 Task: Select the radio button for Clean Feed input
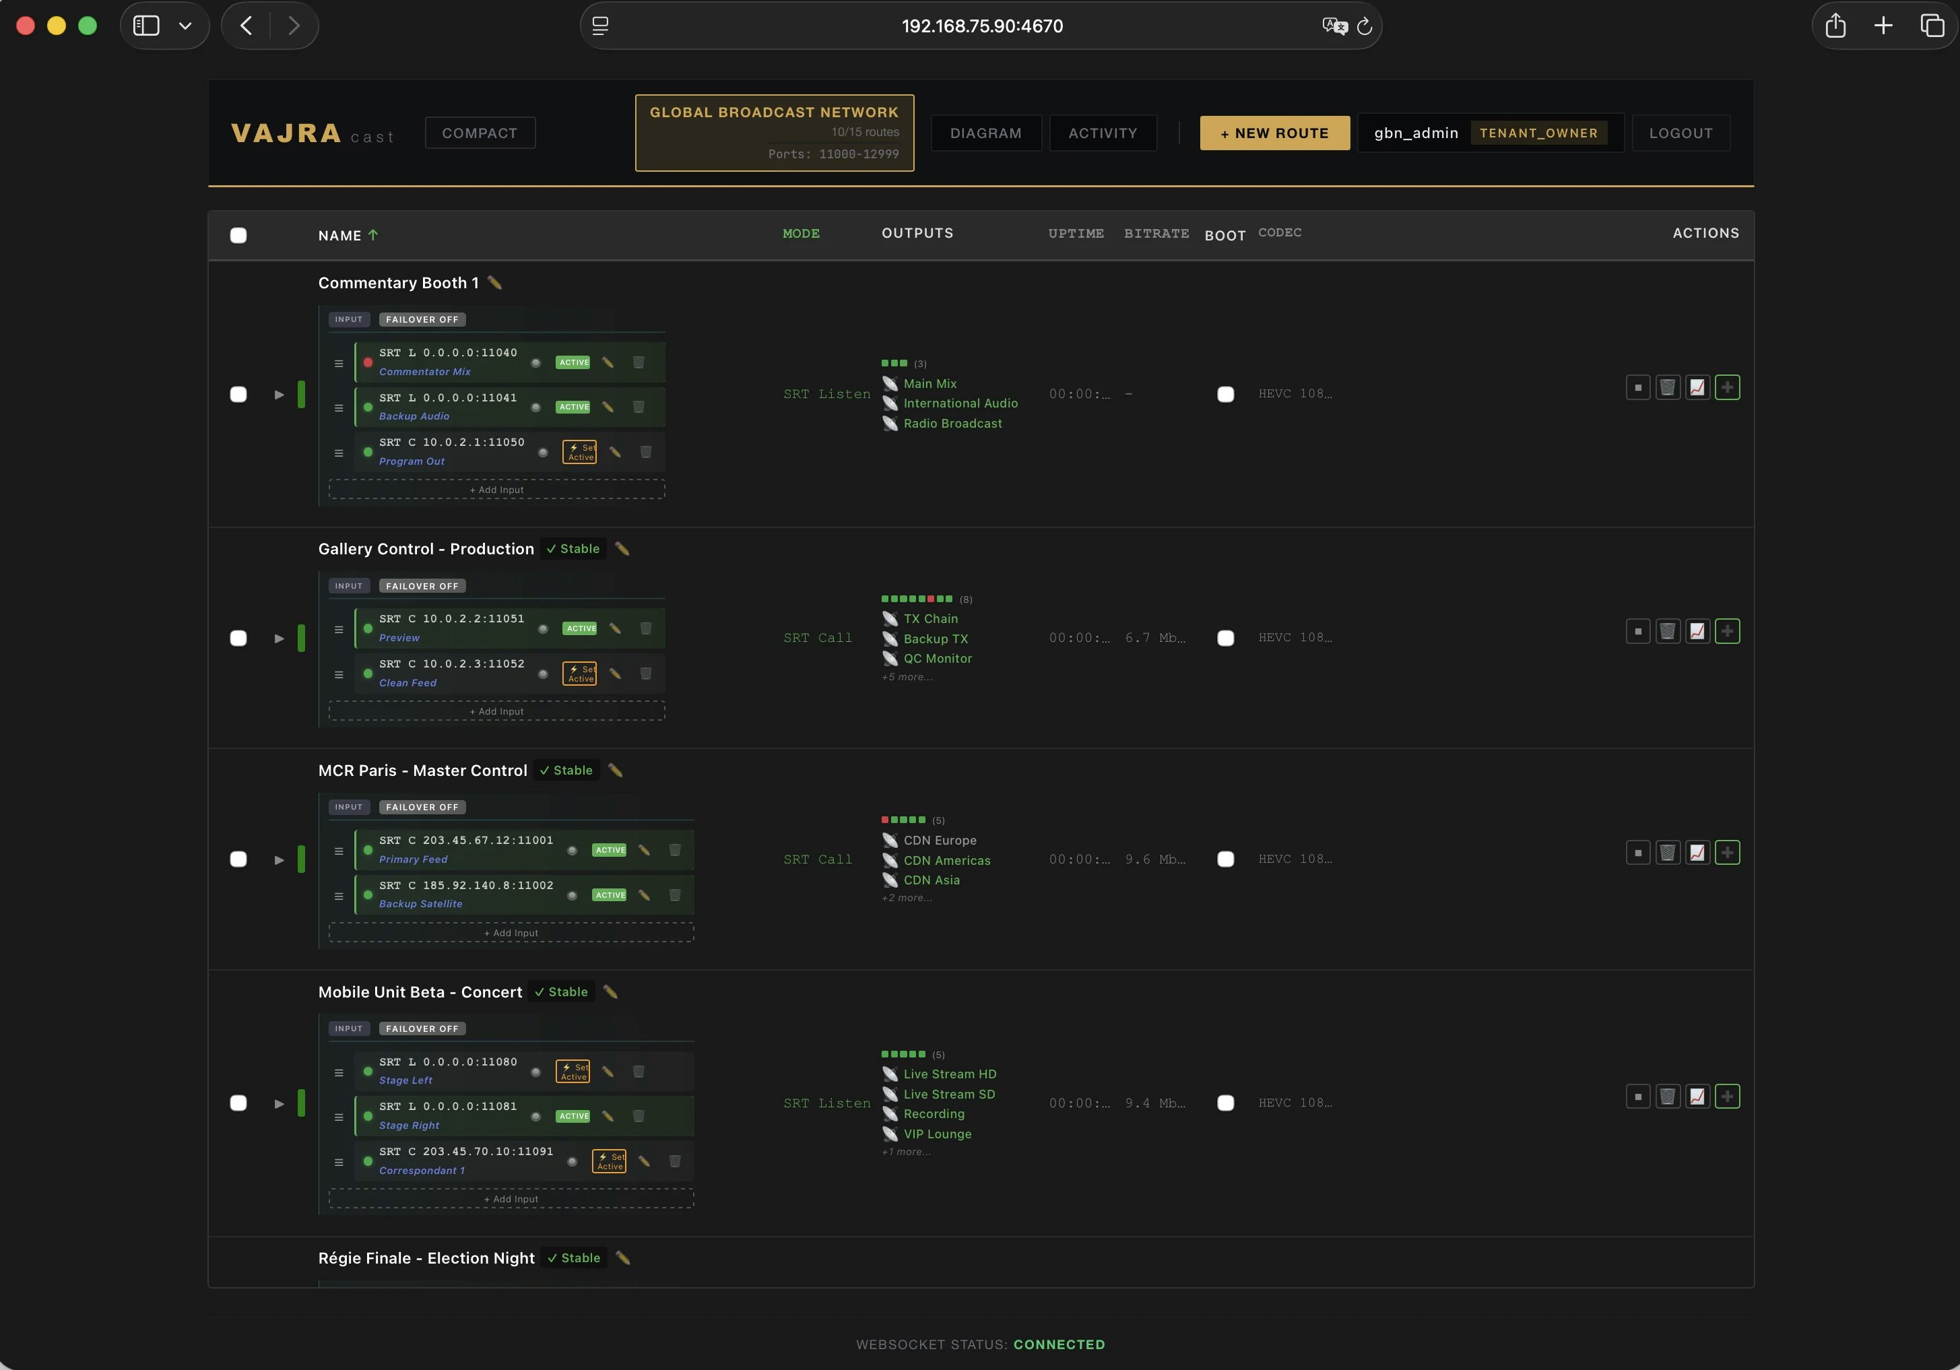543,674
